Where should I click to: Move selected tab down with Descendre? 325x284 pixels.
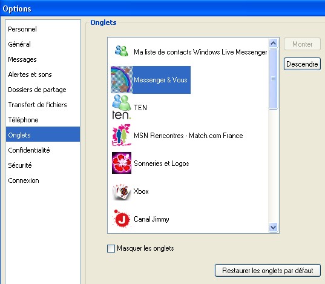302,64
